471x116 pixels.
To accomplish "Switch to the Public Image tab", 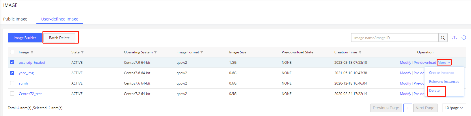I will [15, 19].
